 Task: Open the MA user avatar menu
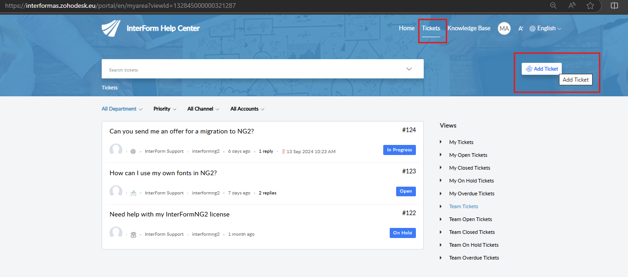[x=504, y=28]
